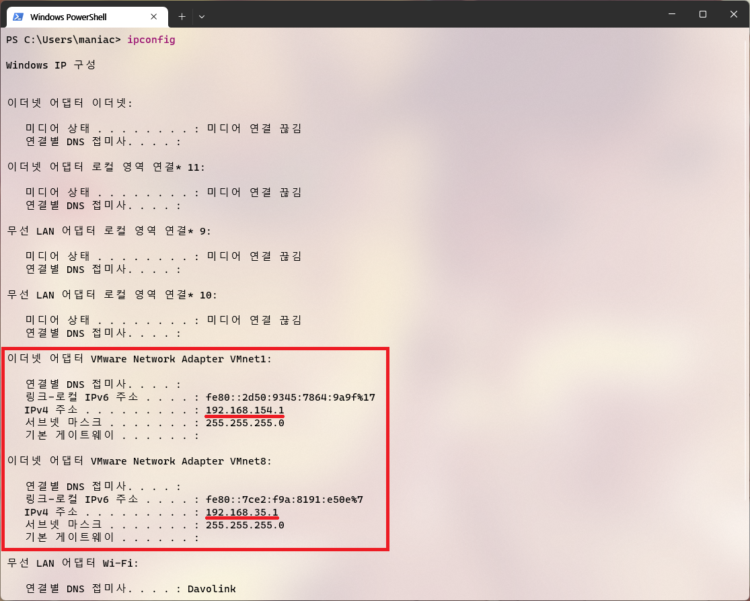The height and width of the screenshot is (601, 750).
Task: Click IPv6 address fe80::7ce2:f9a:8191:e50e%7
Action: pos(284,499)
